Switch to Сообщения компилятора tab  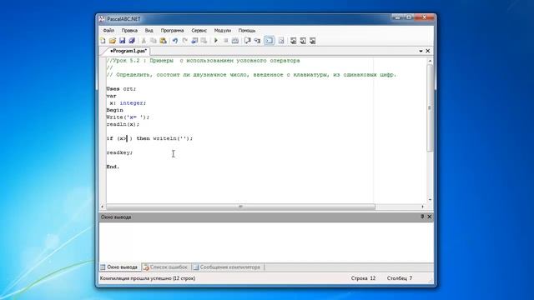click(x=226, y=267)
